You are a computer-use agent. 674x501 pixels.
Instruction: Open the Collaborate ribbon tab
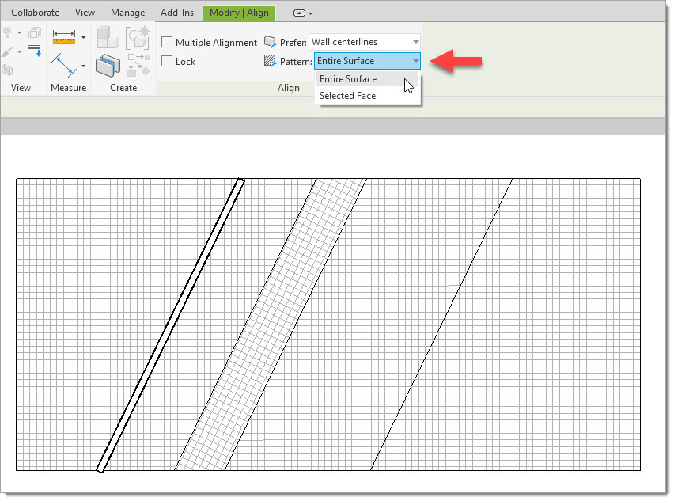(36, 13)
